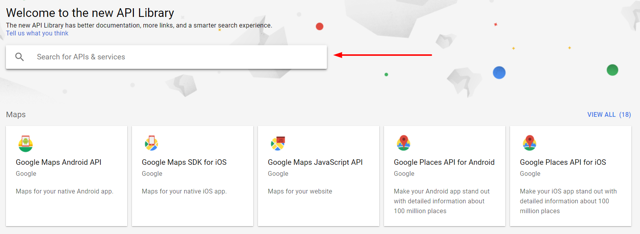Open the Tell us what you think link
Screen dimensions: 640x234
pos(37,33)
